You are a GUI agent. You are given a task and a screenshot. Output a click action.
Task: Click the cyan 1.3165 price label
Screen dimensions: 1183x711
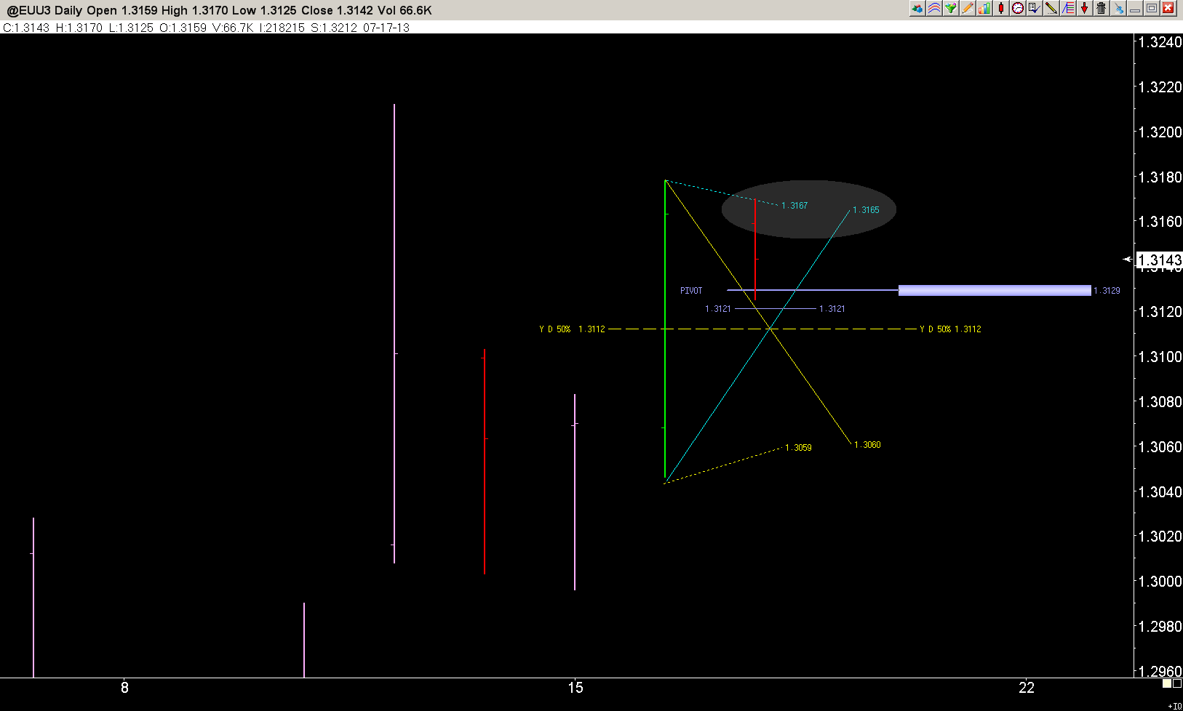[x=866, y=210]
